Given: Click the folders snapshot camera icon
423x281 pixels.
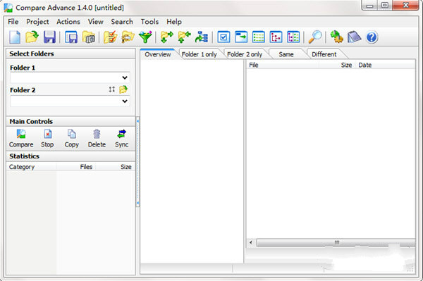Looking at the screenshot, I should click(x=89, y=37).
